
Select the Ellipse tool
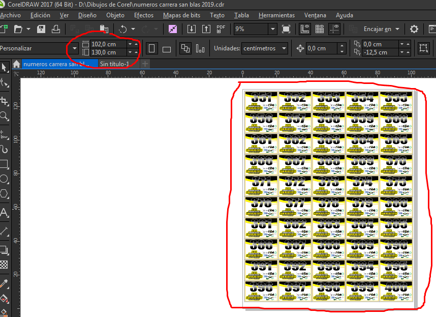tap(4, 179)
